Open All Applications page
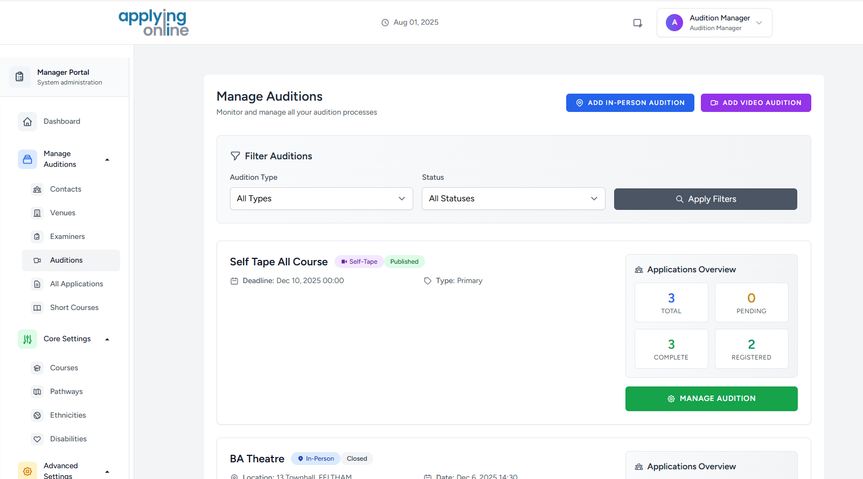This screenshot has width=863, height=479. pos(76,284)
